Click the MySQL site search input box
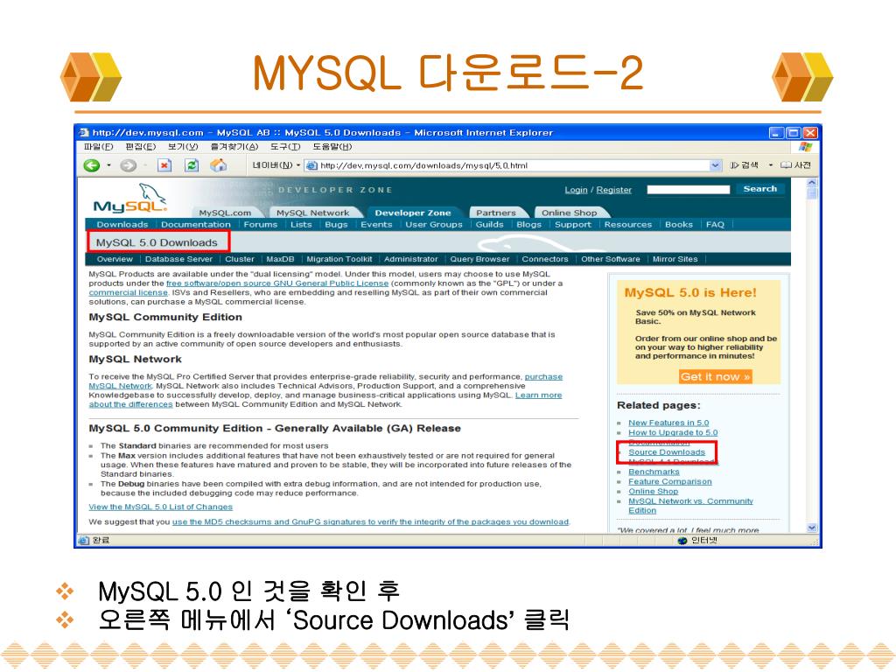The height and width of the screenshot is (672, 896). click(688, 190)
